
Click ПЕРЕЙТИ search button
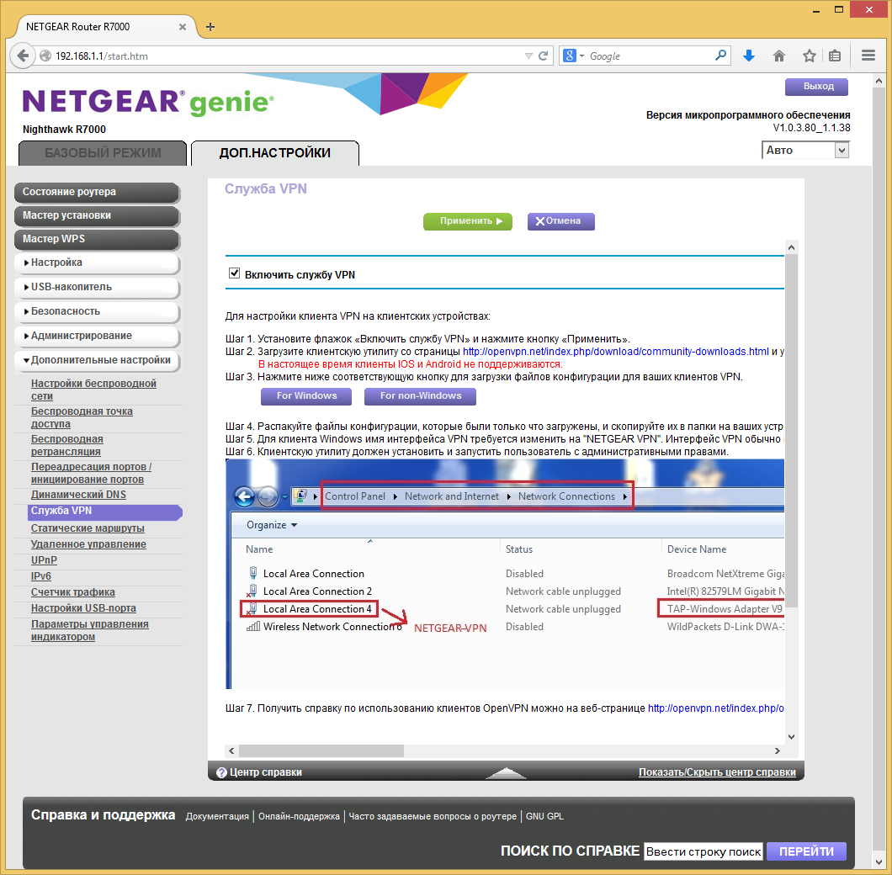coord(806,851)
